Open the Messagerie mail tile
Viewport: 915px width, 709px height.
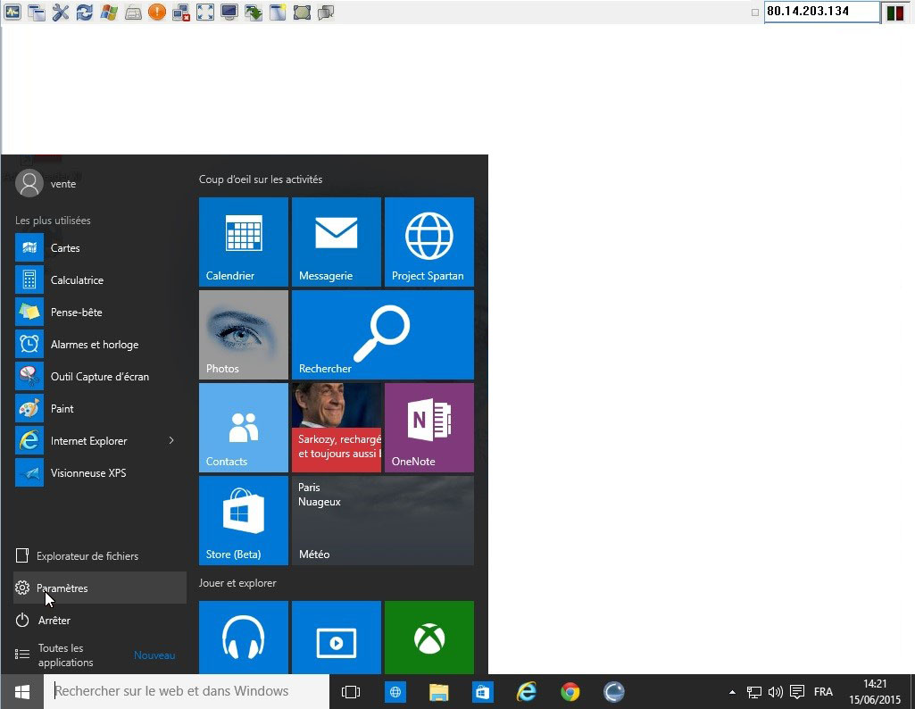click(x=336, y=242)
